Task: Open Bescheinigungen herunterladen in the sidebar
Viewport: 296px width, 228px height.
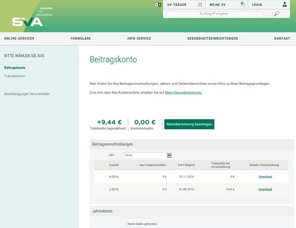Action: click(x=27, y=94)
